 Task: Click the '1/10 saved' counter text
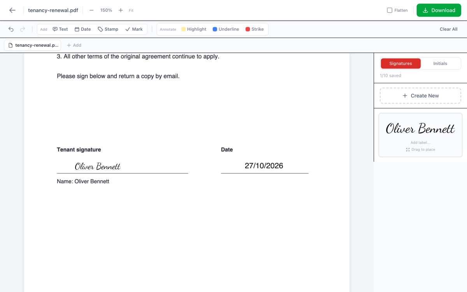pos(390,76)
